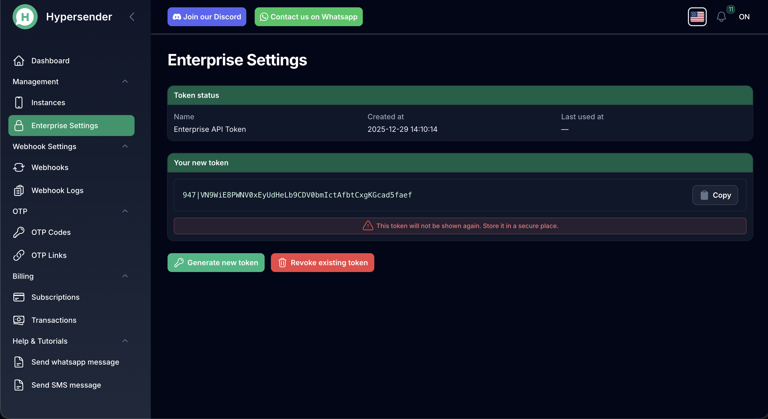This screenshot has height=419, width=768.
Task: Select the Subscriptions credit card icon
Action: click(x=19, y=297)
